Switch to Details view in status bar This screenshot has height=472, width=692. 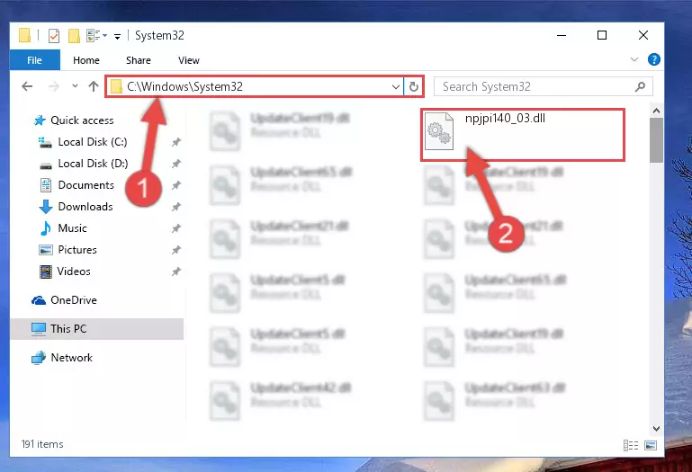point(631,445)
